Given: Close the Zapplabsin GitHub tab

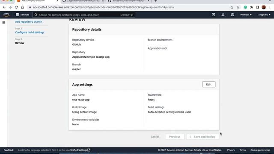Looking at the screenshot, I should [103, 1].
